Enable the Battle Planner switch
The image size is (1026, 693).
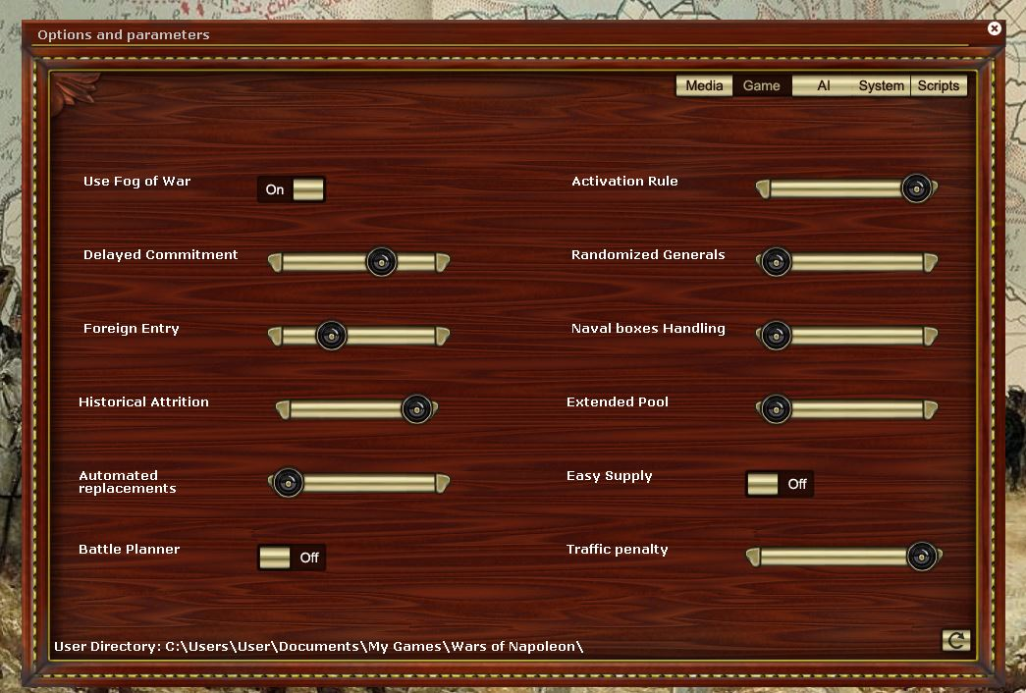pyautogui.click(x=292, y=558)
